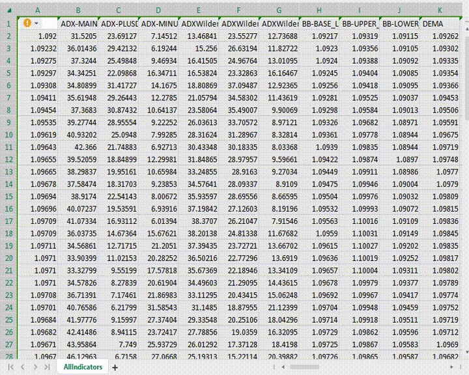
Task: Select column I header
Action: coord(359,10)
